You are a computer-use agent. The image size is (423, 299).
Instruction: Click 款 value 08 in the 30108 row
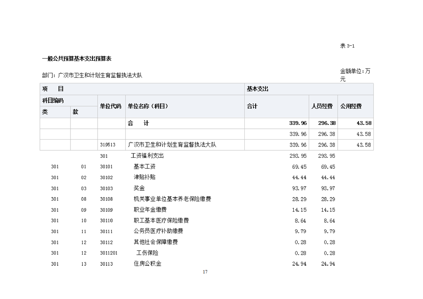84,199
